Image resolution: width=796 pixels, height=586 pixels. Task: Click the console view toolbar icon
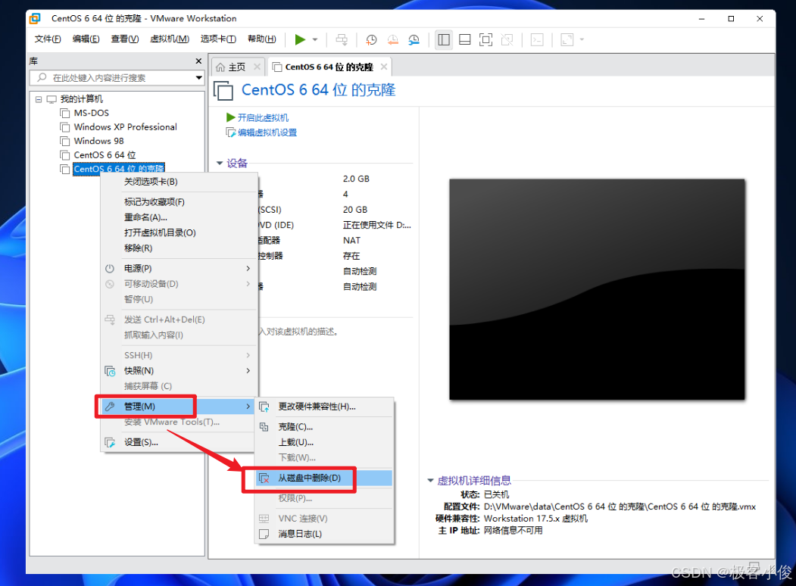[x=537, y=39]
